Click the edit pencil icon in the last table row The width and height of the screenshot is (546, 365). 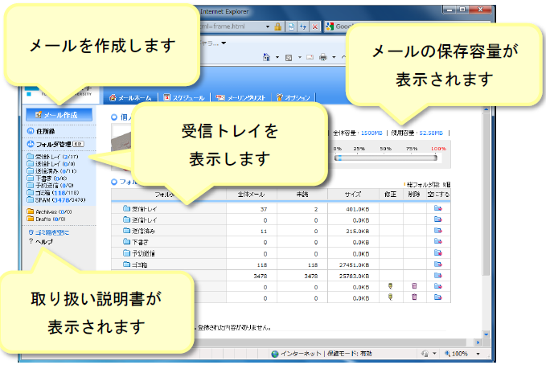[x=390, y=297]
